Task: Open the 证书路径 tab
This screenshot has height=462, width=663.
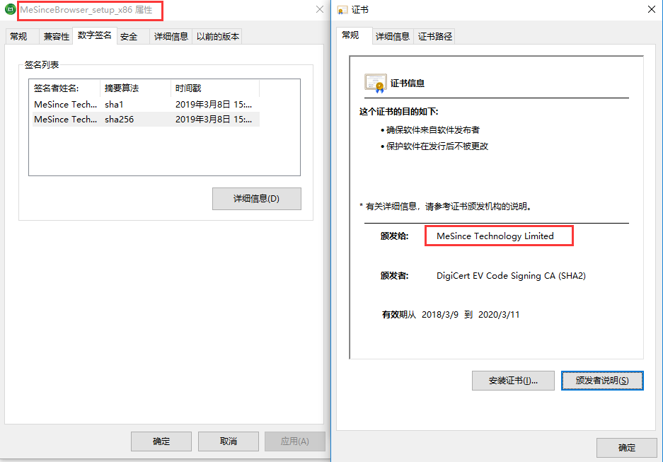Action: 435,37
